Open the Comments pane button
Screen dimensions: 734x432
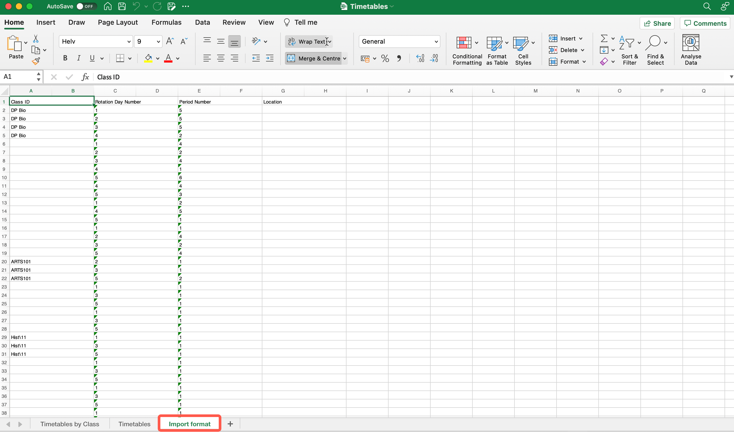(x=705, y=23)
